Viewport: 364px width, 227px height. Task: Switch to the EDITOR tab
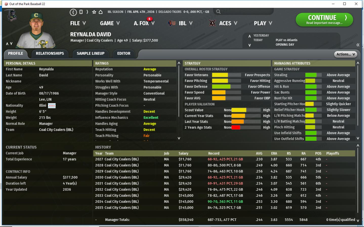124,54
